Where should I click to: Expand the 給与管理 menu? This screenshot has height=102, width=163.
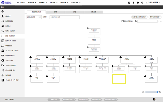pyautogui.click(x=64, y=3)
